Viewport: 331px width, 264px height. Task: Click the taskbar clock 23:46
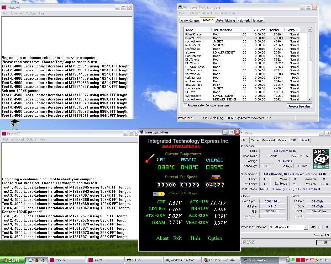click(x=324, y=260)
